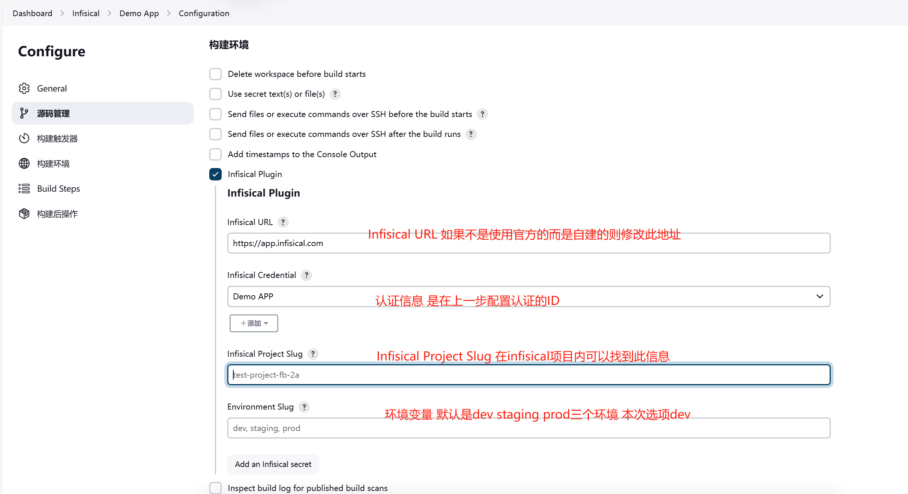Click breadcrumb chevron after Dashboard
This screenshot has height=494, width=908.
tap(62, 14)
